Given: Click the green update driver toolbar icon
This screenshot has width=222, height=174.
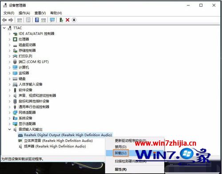Looking at the screenshot, I should 61,20.
